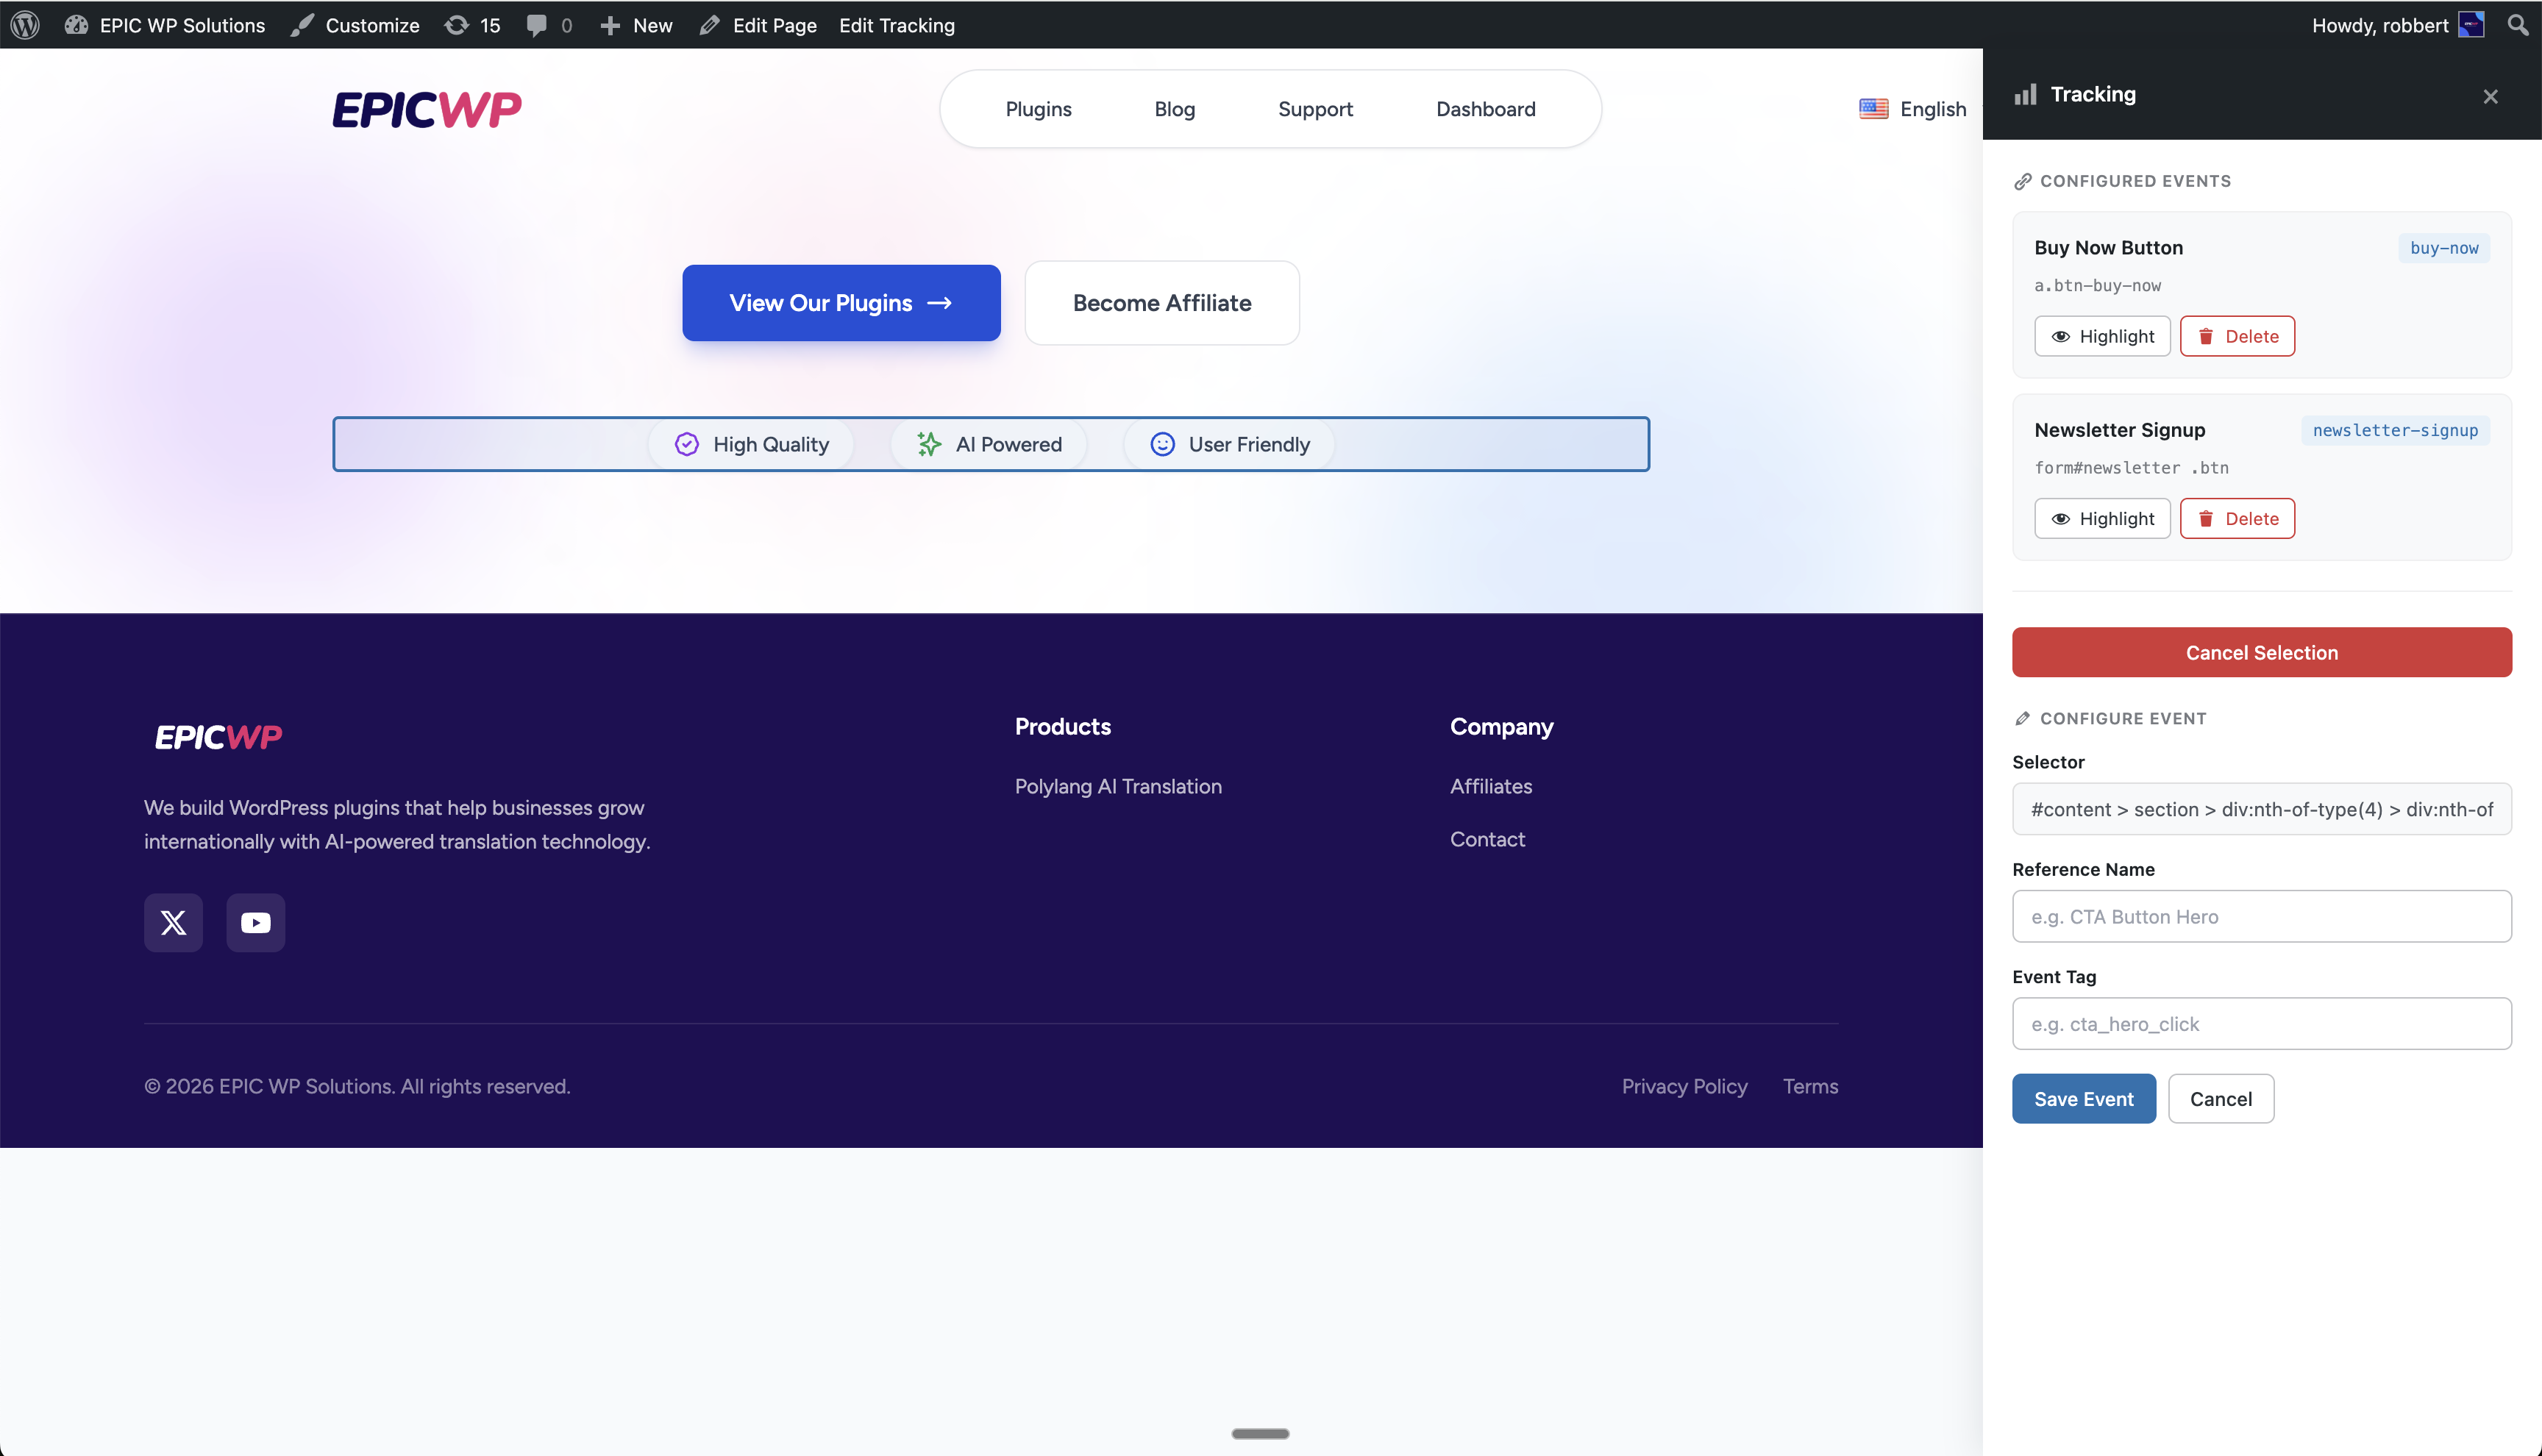2542x1456 pixels.
Task: Click the newsletter-signup event tag
Action: (2395, 430)
